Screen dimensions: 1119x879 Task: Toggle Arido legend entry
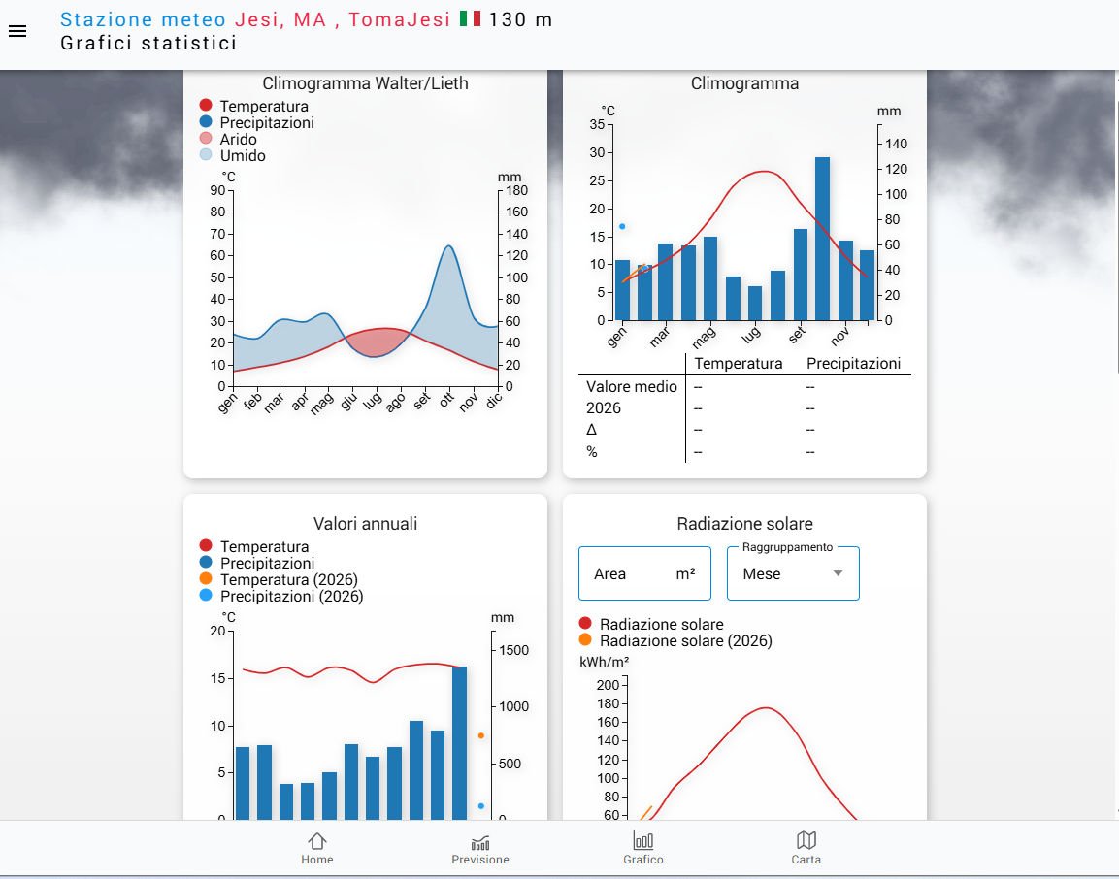pyautogui.click(x=238, y=140)
